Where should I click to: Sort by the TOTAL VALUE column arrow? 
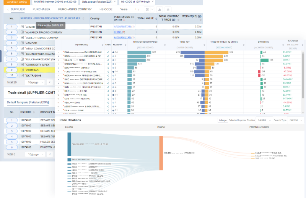(x=156, y=18)
